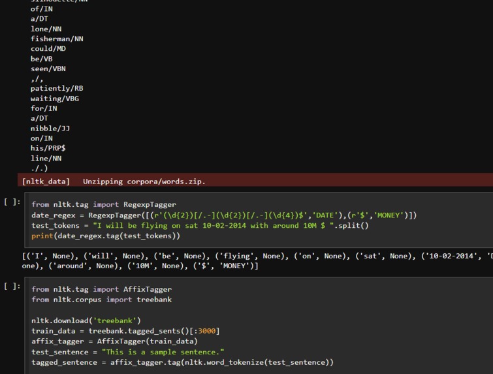Click output token lone/NN
This screenshot has width=493, height=374.
46,29
